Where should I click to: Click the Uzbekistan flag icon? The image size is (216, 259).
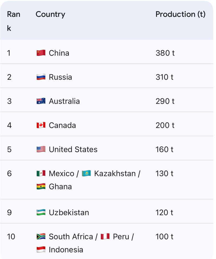click(x=41, y=212)
